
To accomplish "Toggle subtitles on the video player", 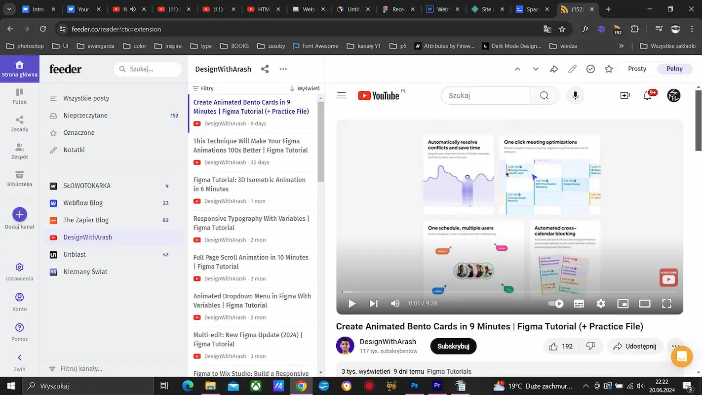I will click(579, 304).
